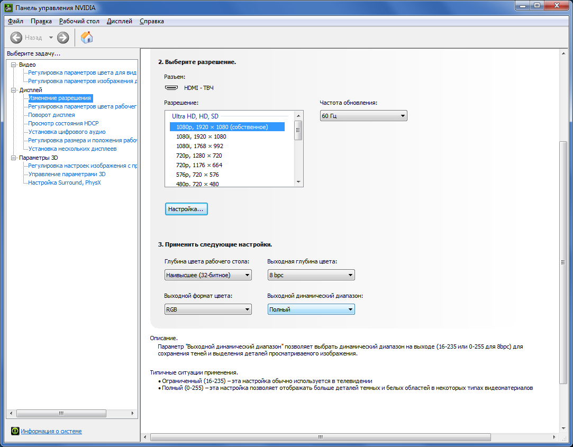The height and width of the screenshot is (447, 573).
Task: Minimize the NVIDIA control panel window
Action: (x=523, y=5)
